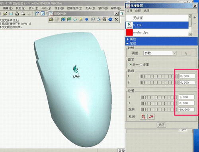Click the blue teapot render icon
199x152 pixels.
point(110,19)
